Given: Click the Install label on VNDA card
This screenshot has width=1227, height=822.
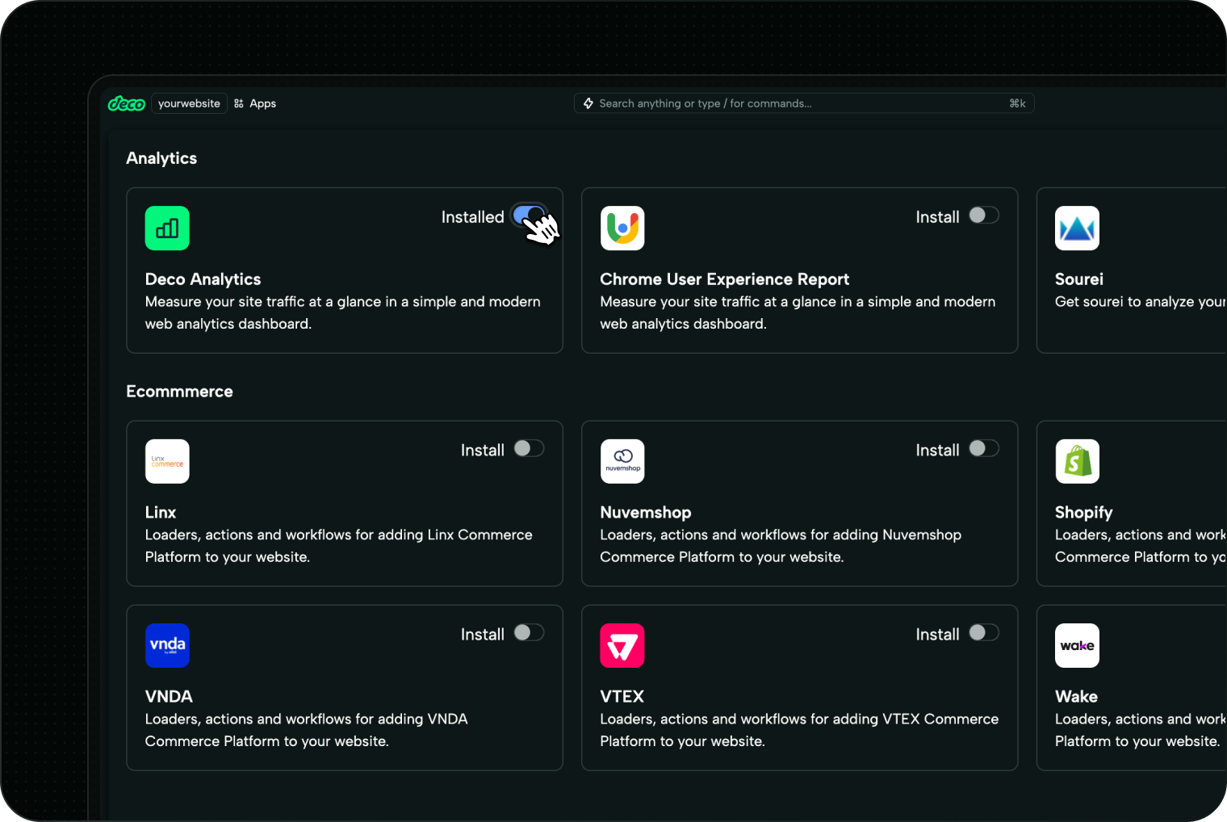Looking at the screenshot, I should tap(482, 635).
